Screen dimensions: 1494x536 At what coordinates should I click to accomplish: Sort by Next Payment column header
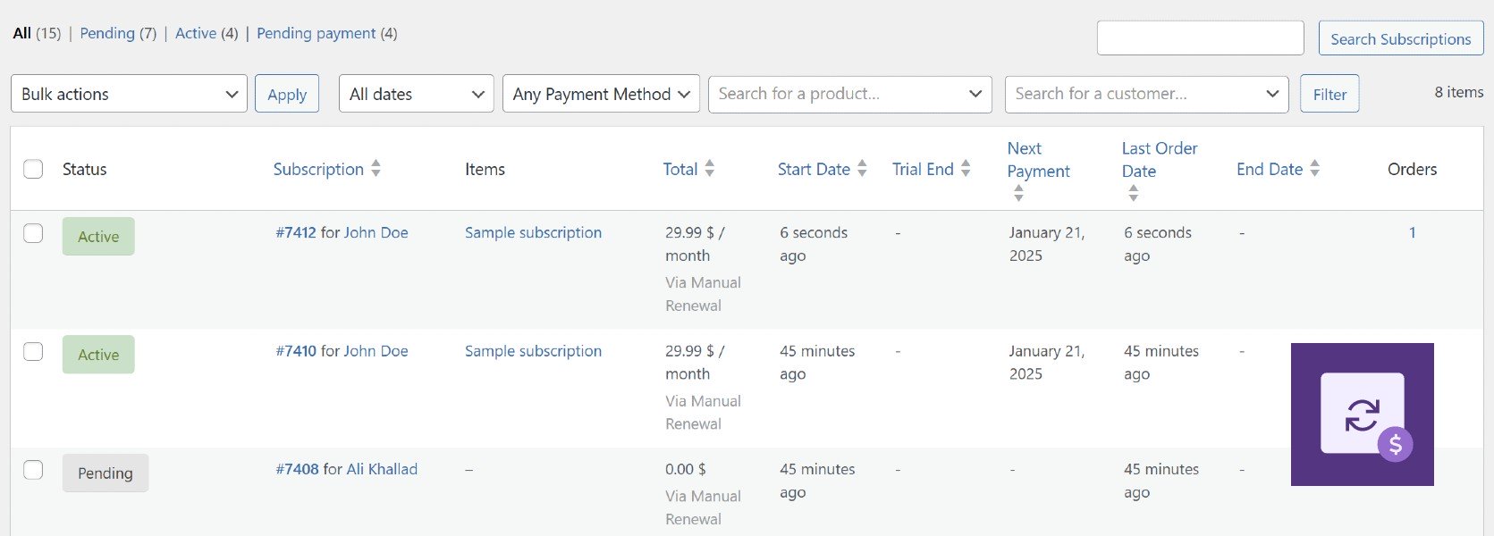click(1038, 159)
